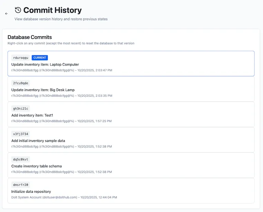Open the Laptop Computer update commit

click(45, 64)
